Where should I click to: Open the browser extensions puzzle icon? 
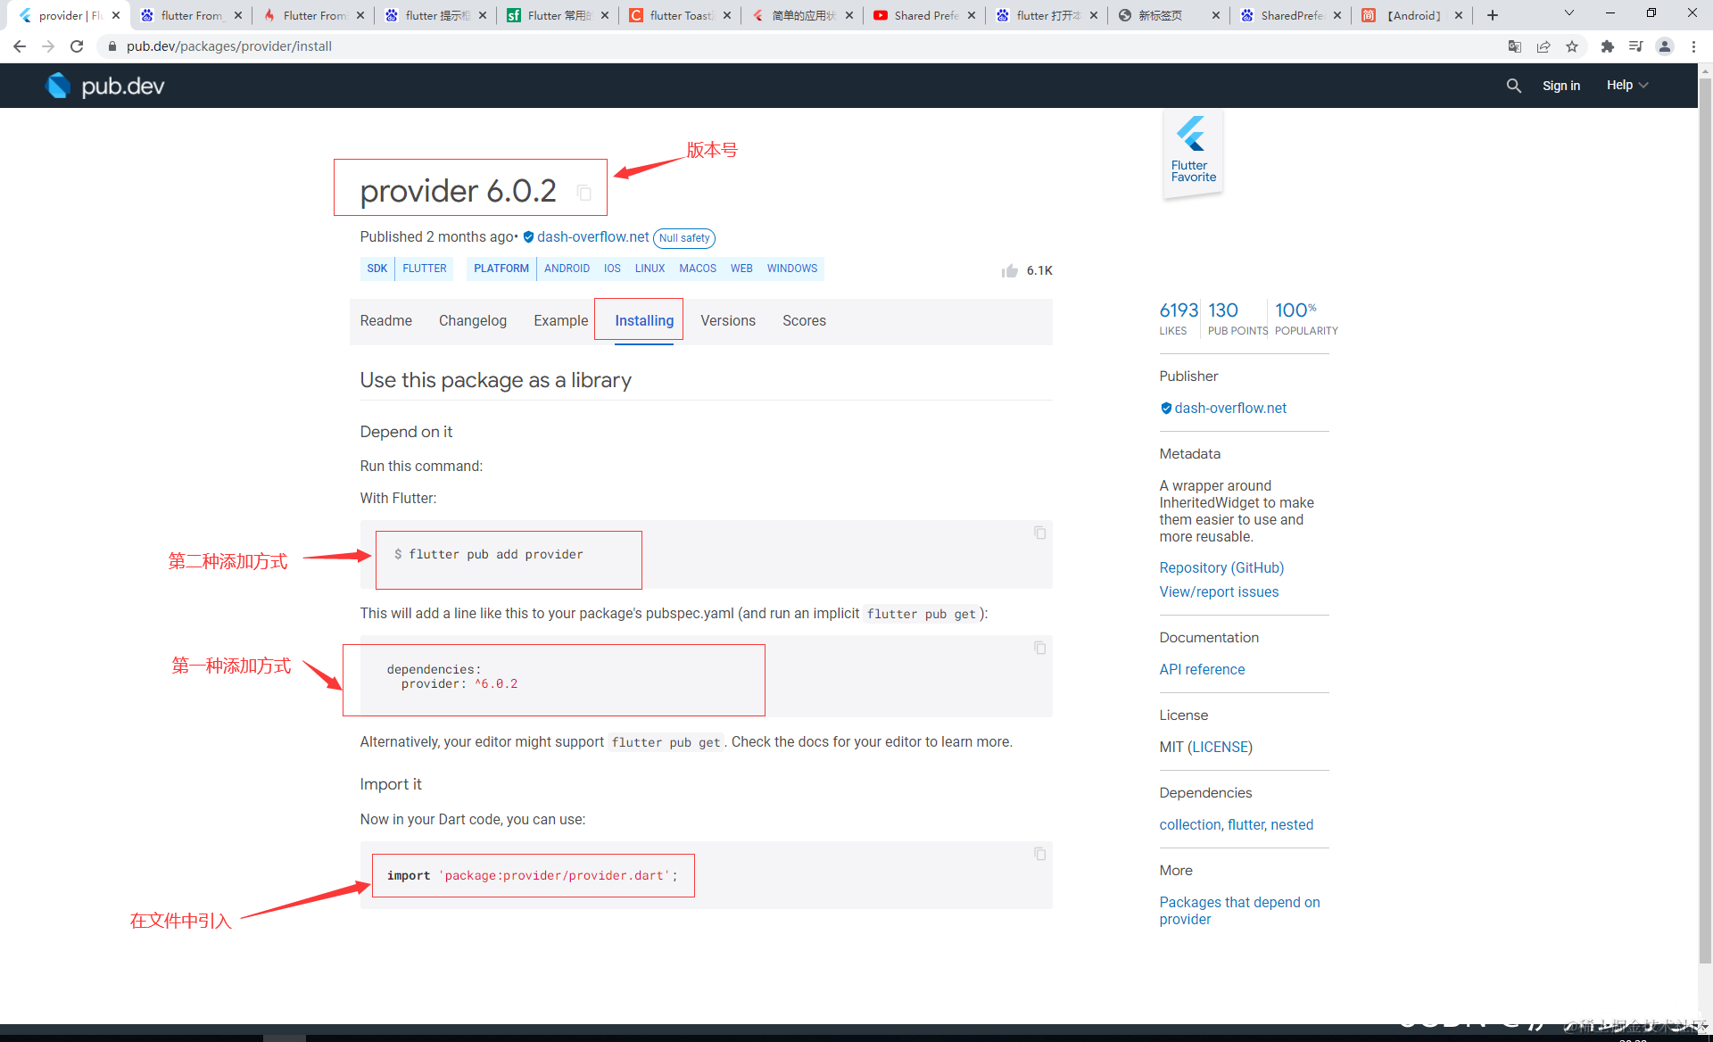[x=1607, y=46]
